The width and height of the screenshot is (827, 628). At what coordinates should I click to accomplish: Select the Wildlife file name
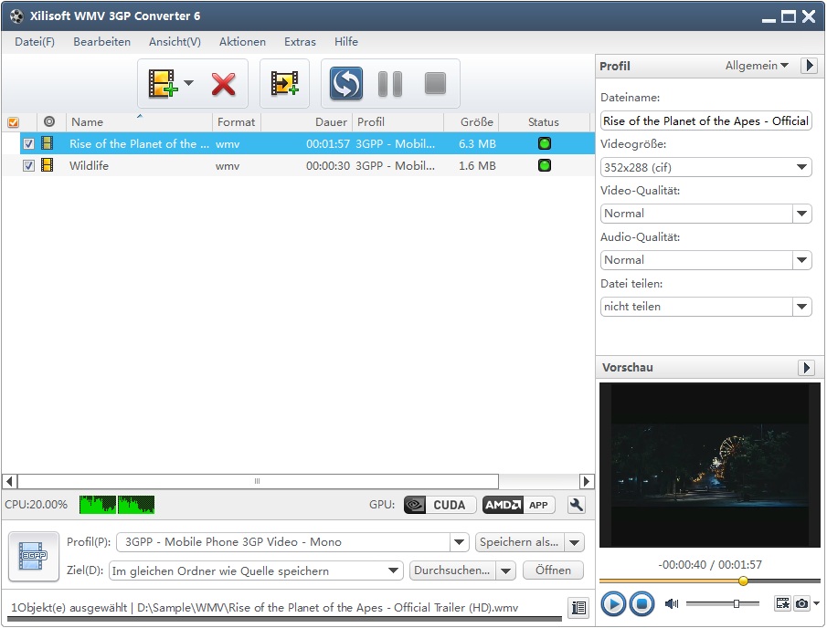coord(90,166)
